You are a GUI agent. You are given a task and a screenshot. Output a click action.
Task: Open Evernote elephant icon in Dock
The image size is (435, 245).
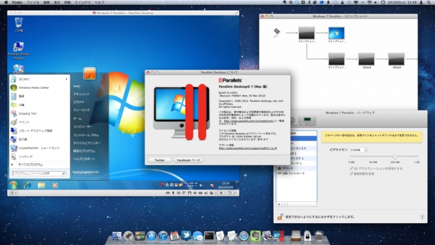[x=255, y=236]
